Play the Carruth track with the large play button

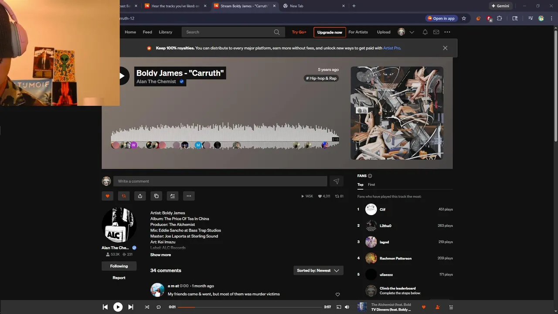click(122, 76)
